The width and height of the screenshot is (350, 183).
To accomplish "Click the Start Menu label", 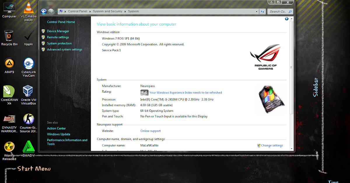I will click(x=34, y=169).
